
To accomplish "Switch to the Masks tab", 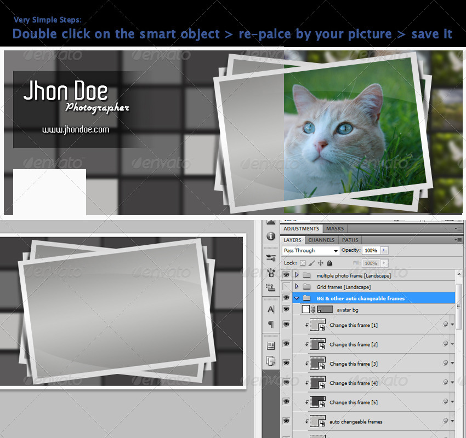I will (334, 229).
